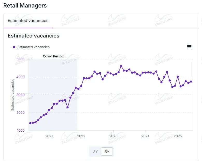Screen dimensions: 202x166
Task: Click the 2024 x-axis label
Action: pyautogui.click(x=145, y=136)
